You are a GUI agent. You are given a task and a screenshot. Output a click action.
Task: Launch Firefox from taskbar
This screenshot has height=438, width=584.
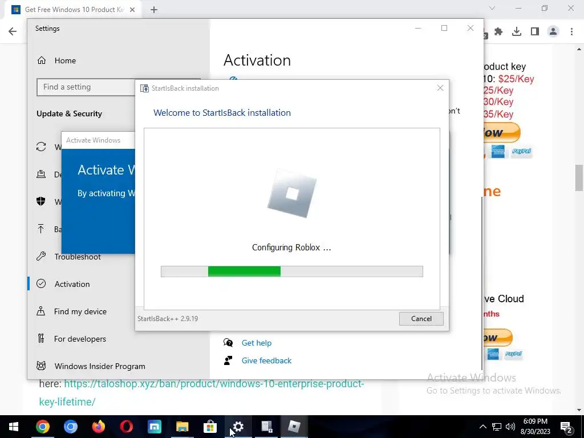(98, 427)
